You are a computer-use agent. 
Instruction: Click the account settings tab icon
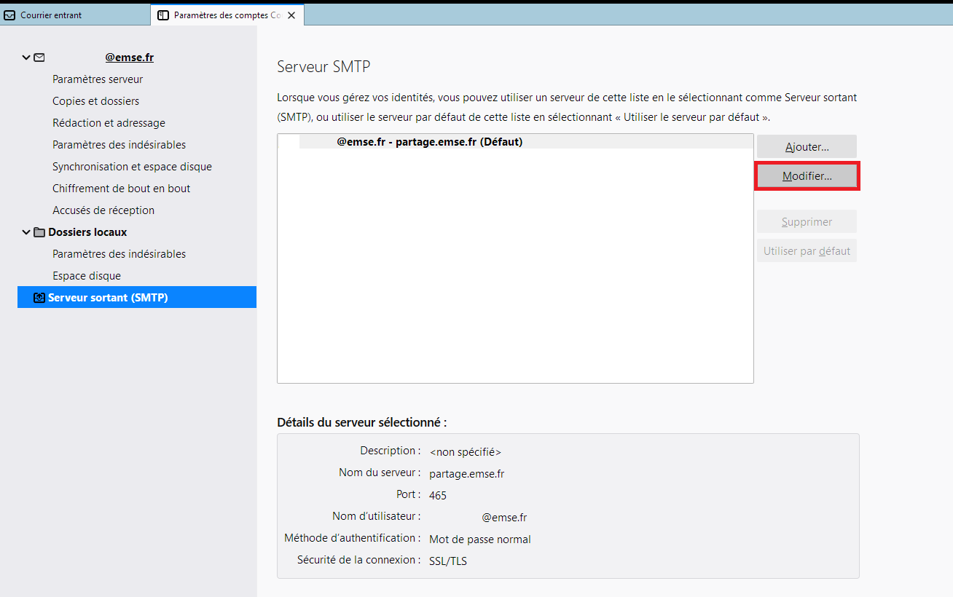point(163,15)
